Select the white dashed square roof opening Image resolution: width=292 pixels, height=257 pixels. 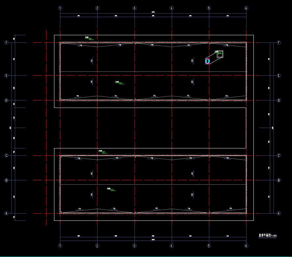pos(220,54)
